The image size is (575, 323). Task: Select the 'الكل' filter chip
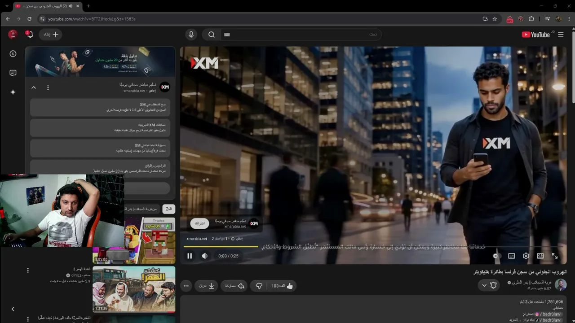(x=169, y=209)
